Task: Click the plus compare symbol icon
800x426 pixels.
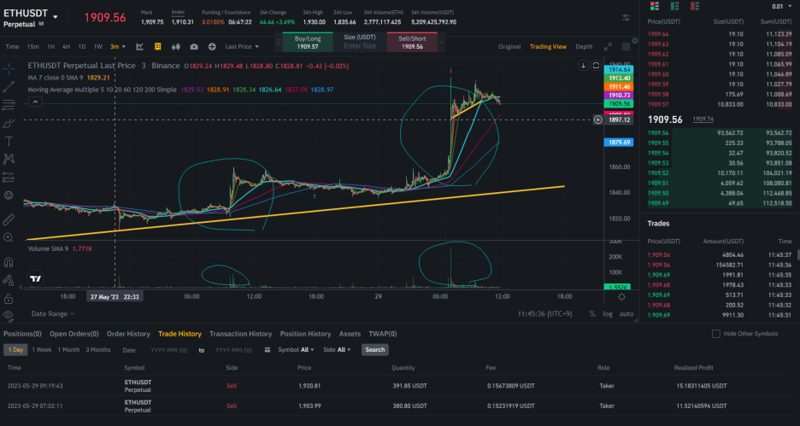Action: point(212,46)
